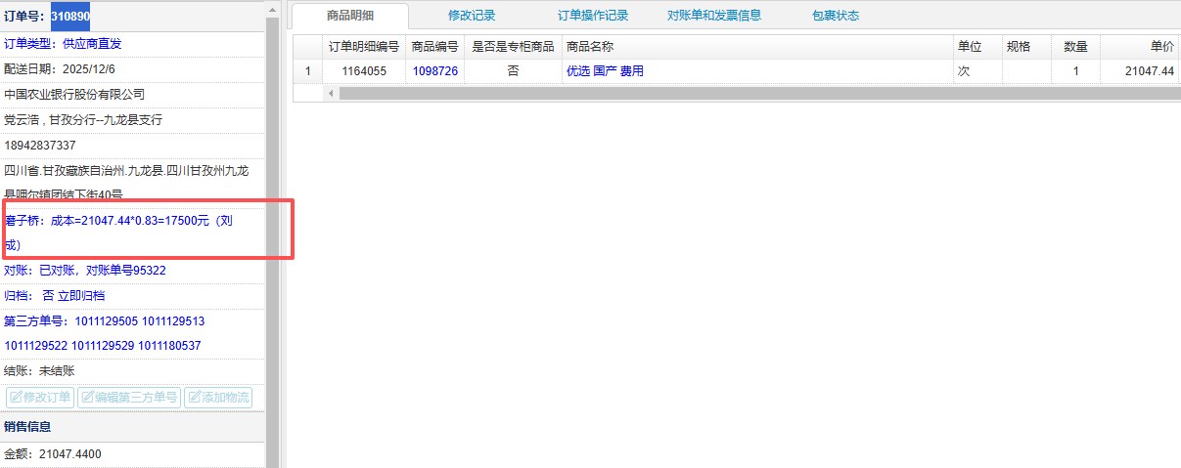
Task: Click the 添加物流 button
Action: pyautogui.click(x=218, y=398)
